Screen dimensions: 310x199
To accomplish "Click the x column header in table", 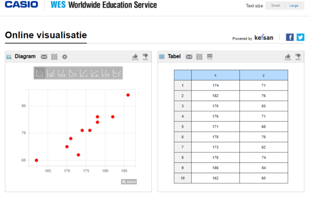I will (x=215, y=75).
